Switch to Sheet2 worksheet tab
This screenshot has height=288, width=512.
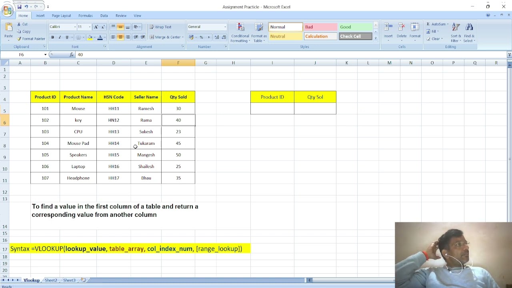click(x=51, y=280)
